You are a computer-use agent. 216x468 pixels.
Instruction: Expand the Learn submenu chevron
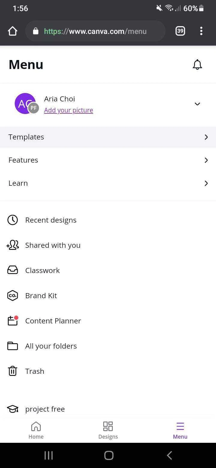[x=206, y=183]
